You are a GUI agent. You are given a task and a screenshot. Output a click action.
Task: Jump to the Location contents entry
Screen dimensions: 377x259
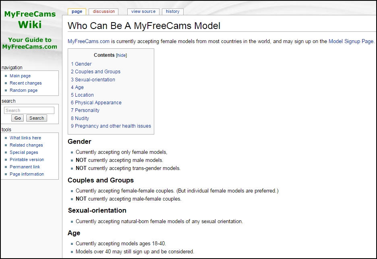tap(83, 95)
